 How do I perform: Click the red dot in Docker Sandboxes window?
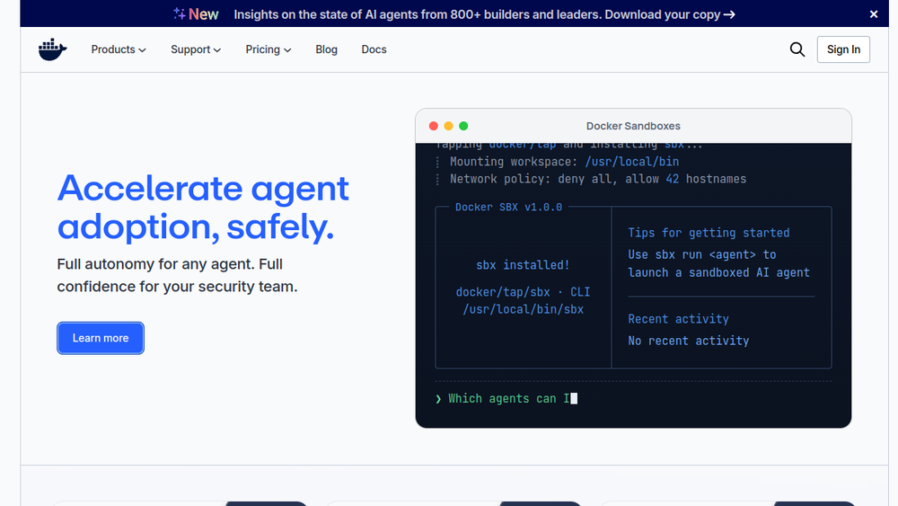(434, 126)
